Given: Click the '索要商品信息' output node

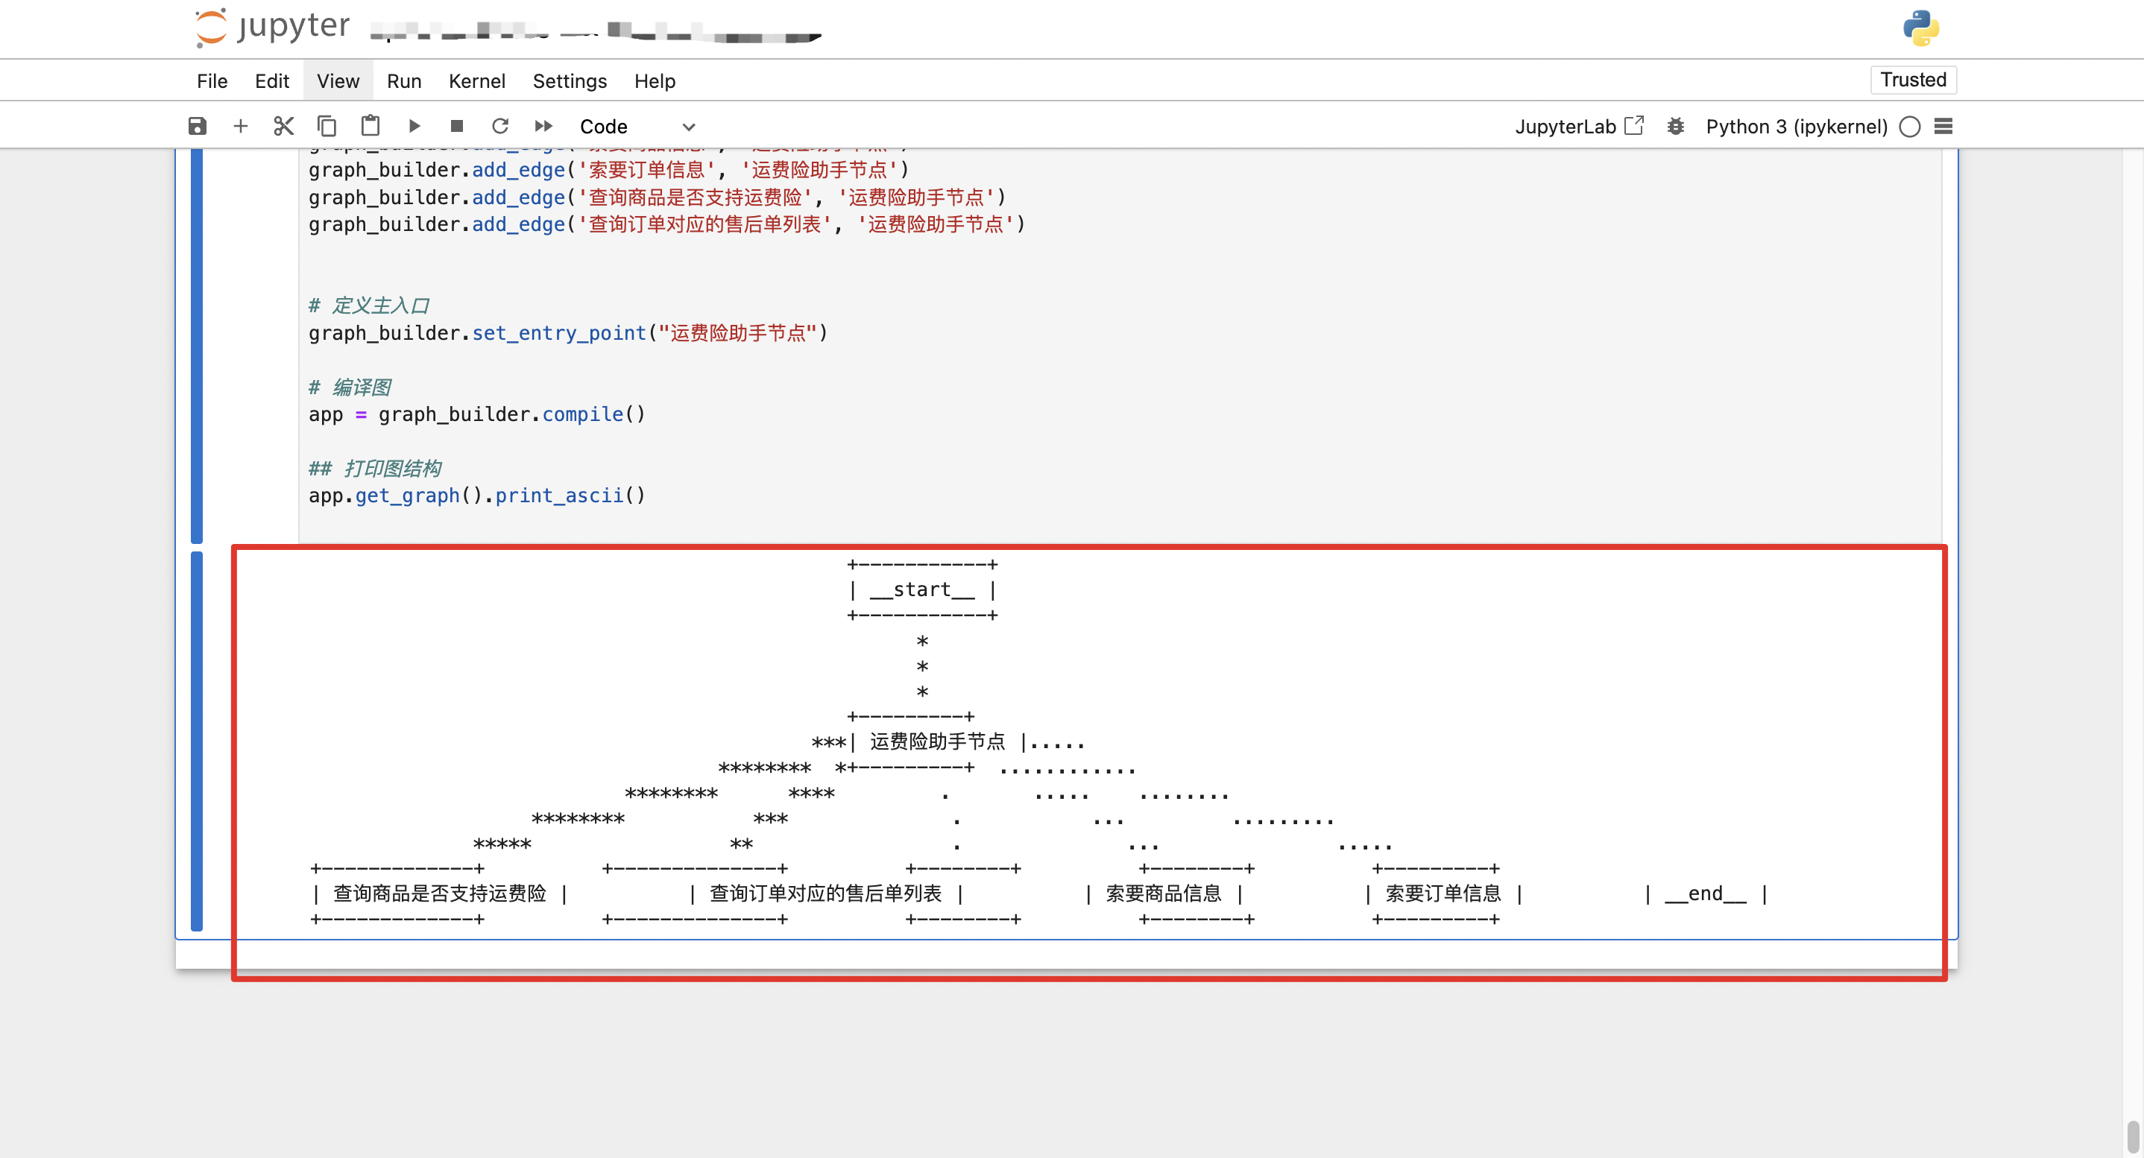Looking at the screenshot, I should click(1164, 893).
